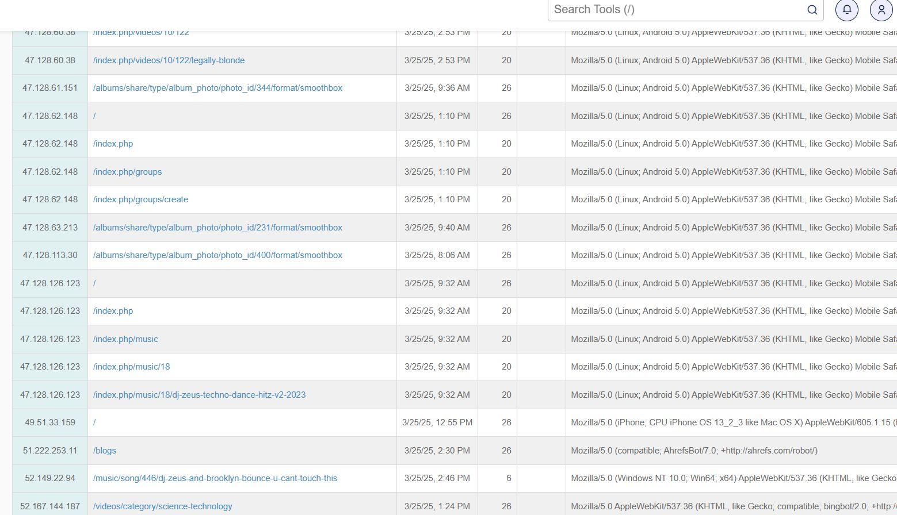Click root path link for 49.51.33.159
Screen dimensions: 897x515
click(x=94, y=422)
